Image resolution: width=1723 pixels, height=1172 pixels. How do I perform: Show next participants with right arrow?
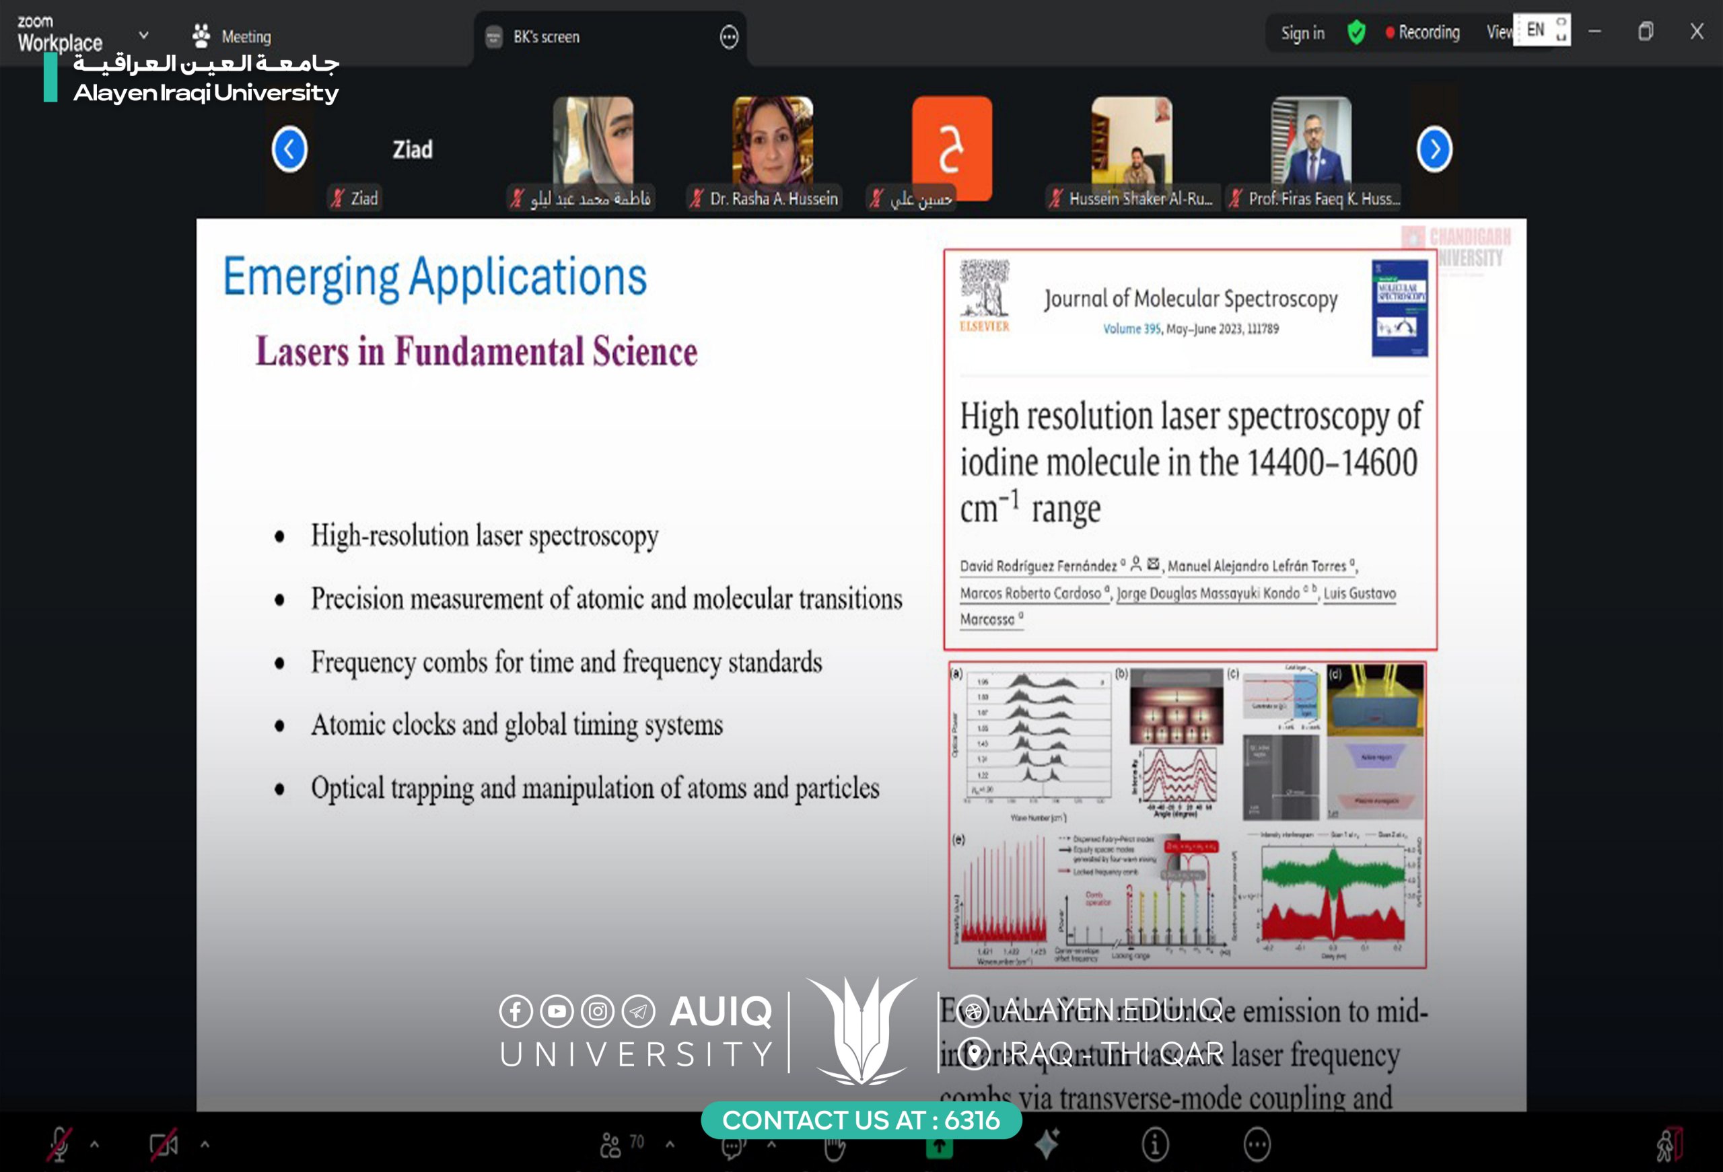[x=1434, y=150]
